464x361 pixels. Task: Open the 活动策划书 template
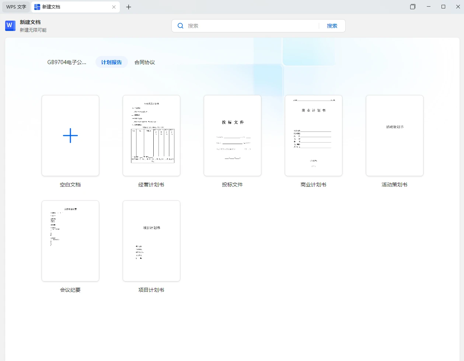pos(394,136)
